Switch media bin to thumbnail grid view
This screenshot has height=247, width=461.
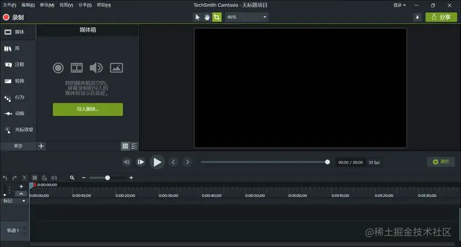(125, 146)
